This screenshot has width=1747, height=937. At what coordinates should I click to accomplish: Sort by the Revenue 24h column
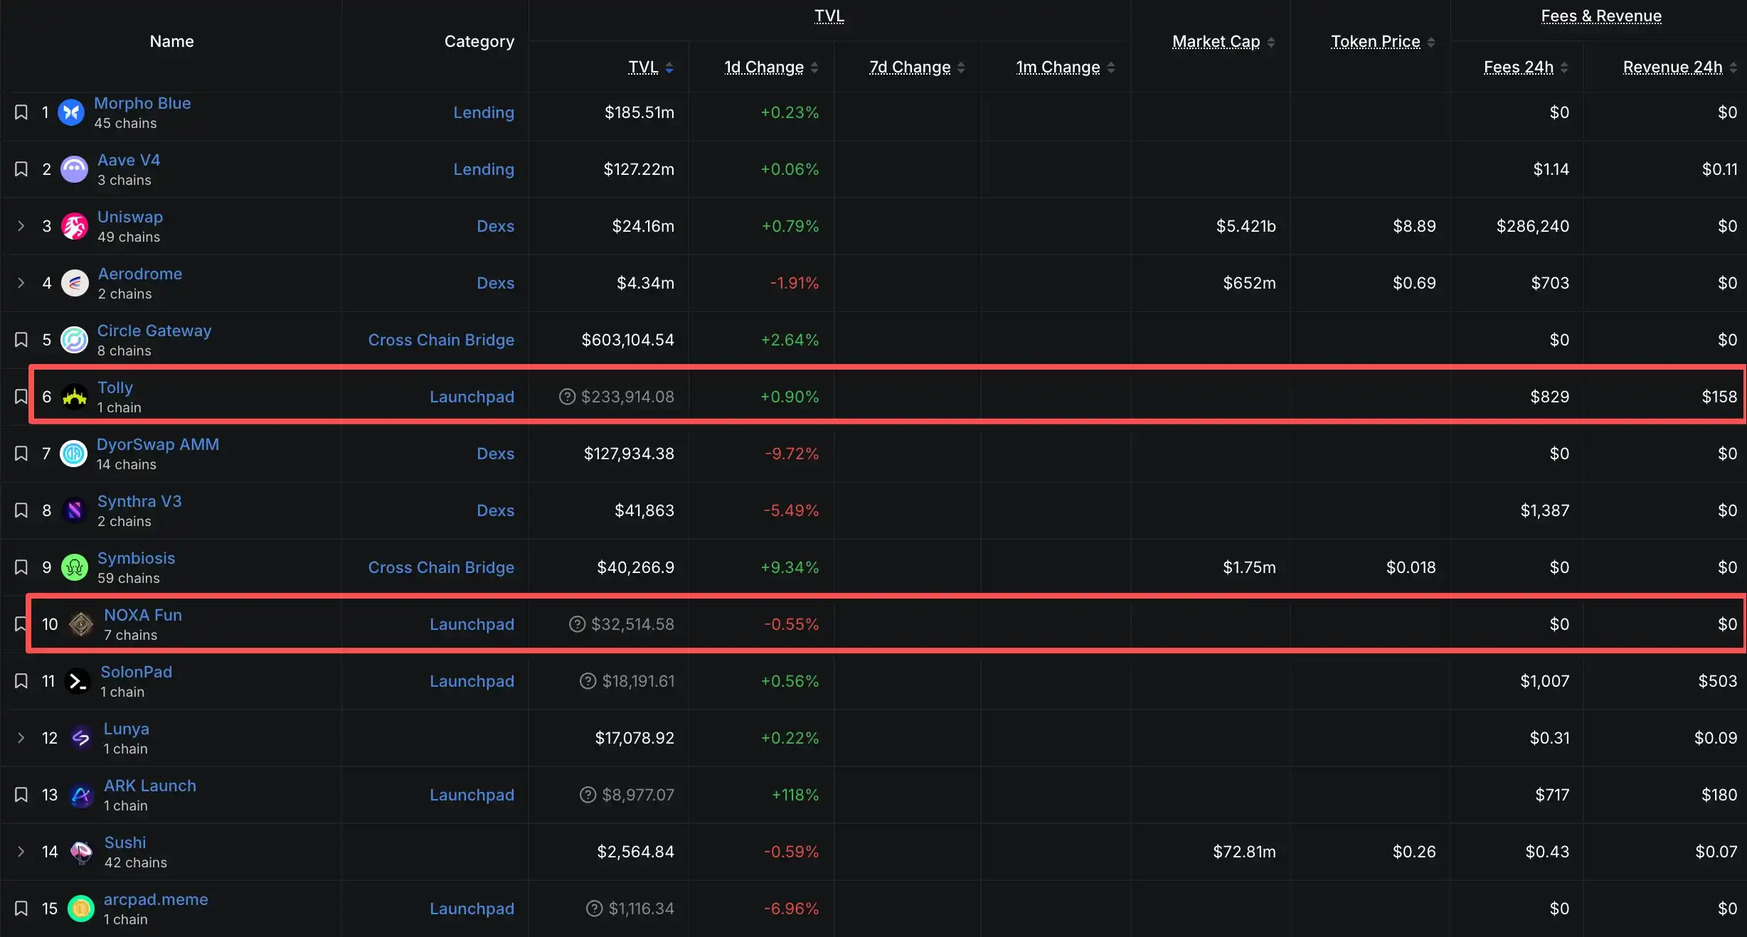1680,68
